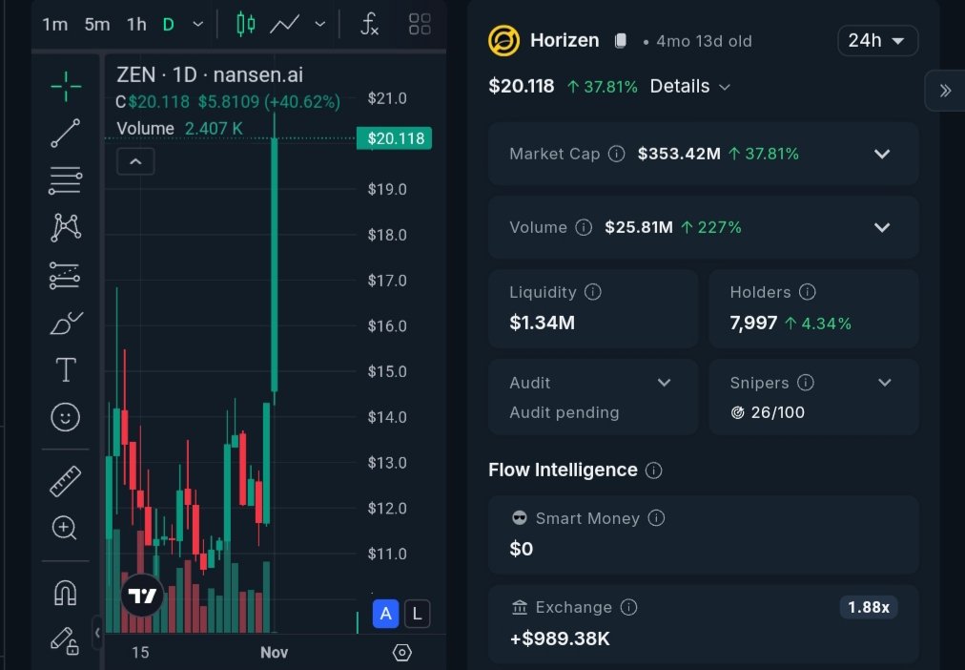Screen dimensions: 965x670
Task: Switch to the 5m timeframe
Action: tap(97, 24)
